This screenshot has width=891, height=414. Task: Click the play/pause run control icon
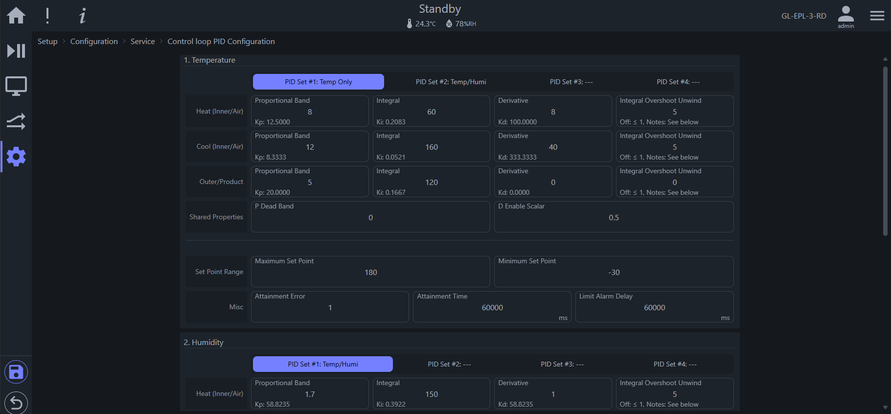coord(16,51)
